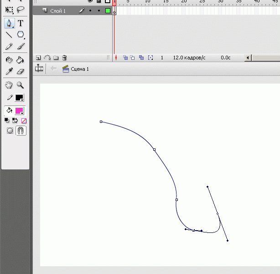Click the timeline horizontal scrollbar track

(266, 58)
